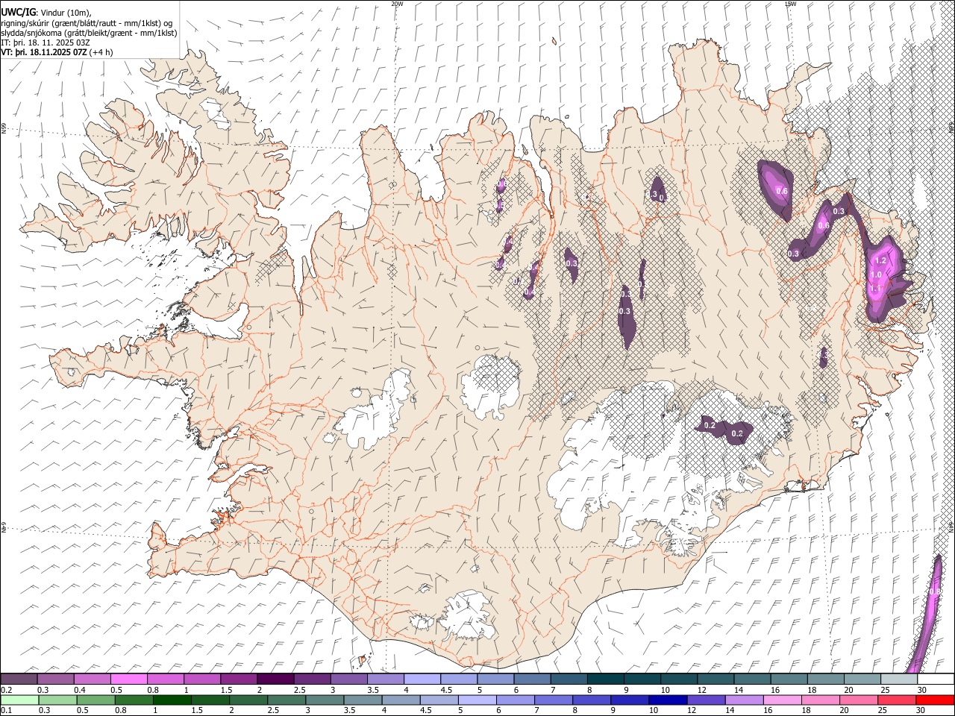The height and width of the screenshot is (716, 955).
Task: Pick the deep blue 10 swatch in lower legend
Action: [668, 700]
